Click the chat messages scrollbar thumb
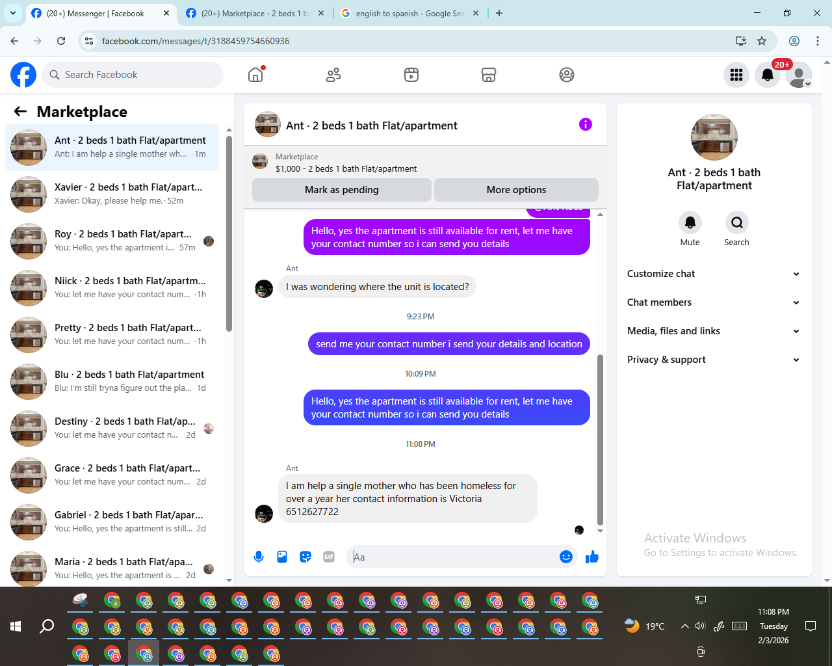 (x=600, y=440)
